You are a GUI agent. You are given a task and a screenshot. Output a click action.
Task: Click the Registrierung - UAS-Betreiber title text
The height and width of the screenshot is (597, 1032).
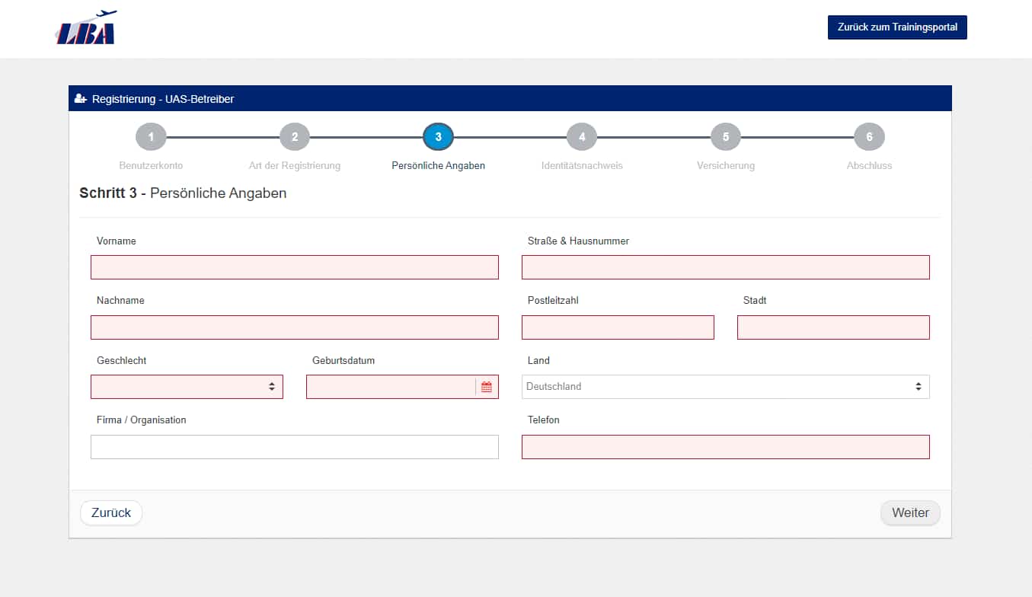point(163,99)
